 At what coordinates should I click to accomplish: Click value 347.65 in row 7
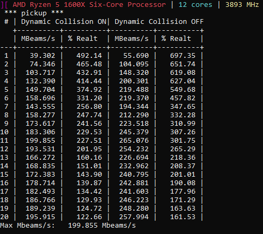(183, 107)
